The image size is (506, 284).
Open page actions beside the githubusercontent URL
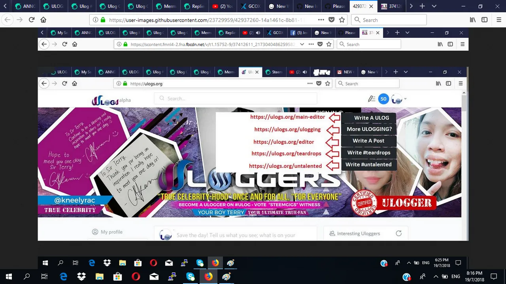[321, 20]
